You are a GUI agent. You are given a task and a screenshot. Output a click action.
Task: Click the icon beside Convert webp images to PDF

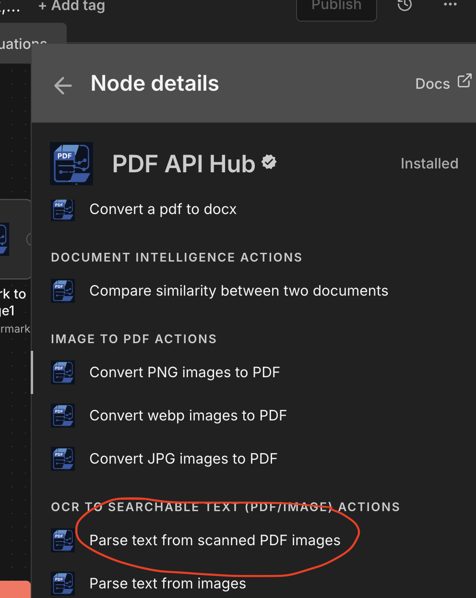pos(63,416)
